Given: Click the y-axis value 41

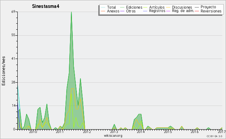Looking at the screenshot, I should tap(13, 59).
